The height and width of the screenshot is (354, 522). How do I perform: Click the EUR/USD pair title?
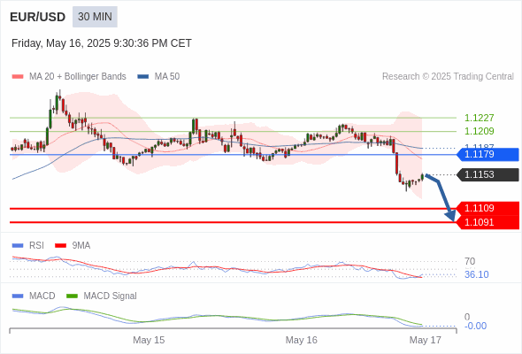pos(38,17)
